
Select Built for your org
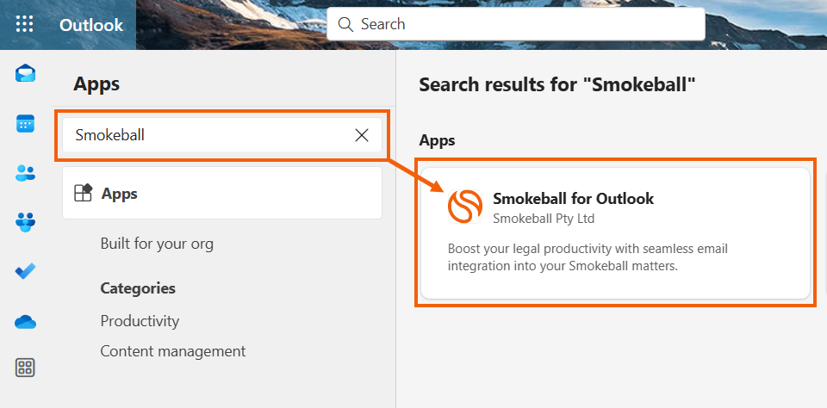157,244
